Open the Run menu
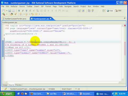Screen dimensions: 128x96 [89, 6]
